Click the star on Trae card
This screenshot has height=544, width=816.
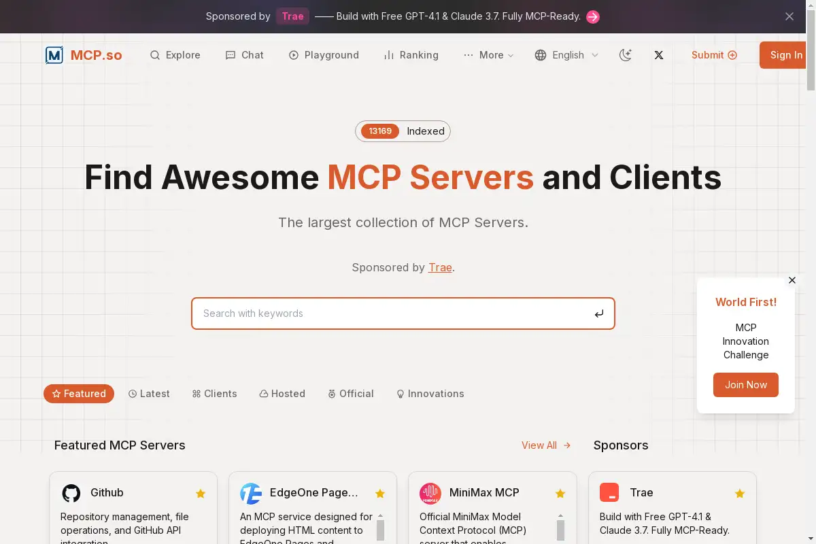point(740,494)
